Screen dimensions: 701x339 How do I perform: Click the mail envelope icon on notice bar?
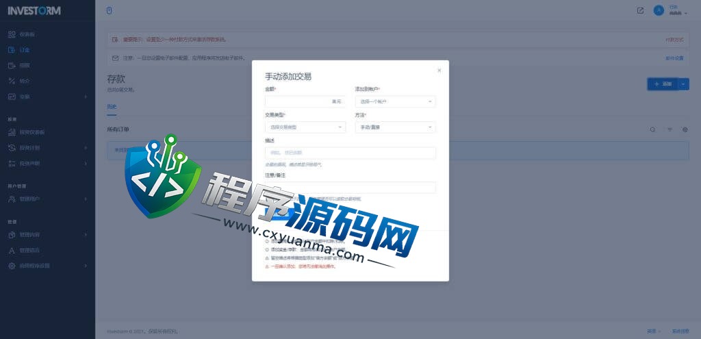tap(115, 58)
